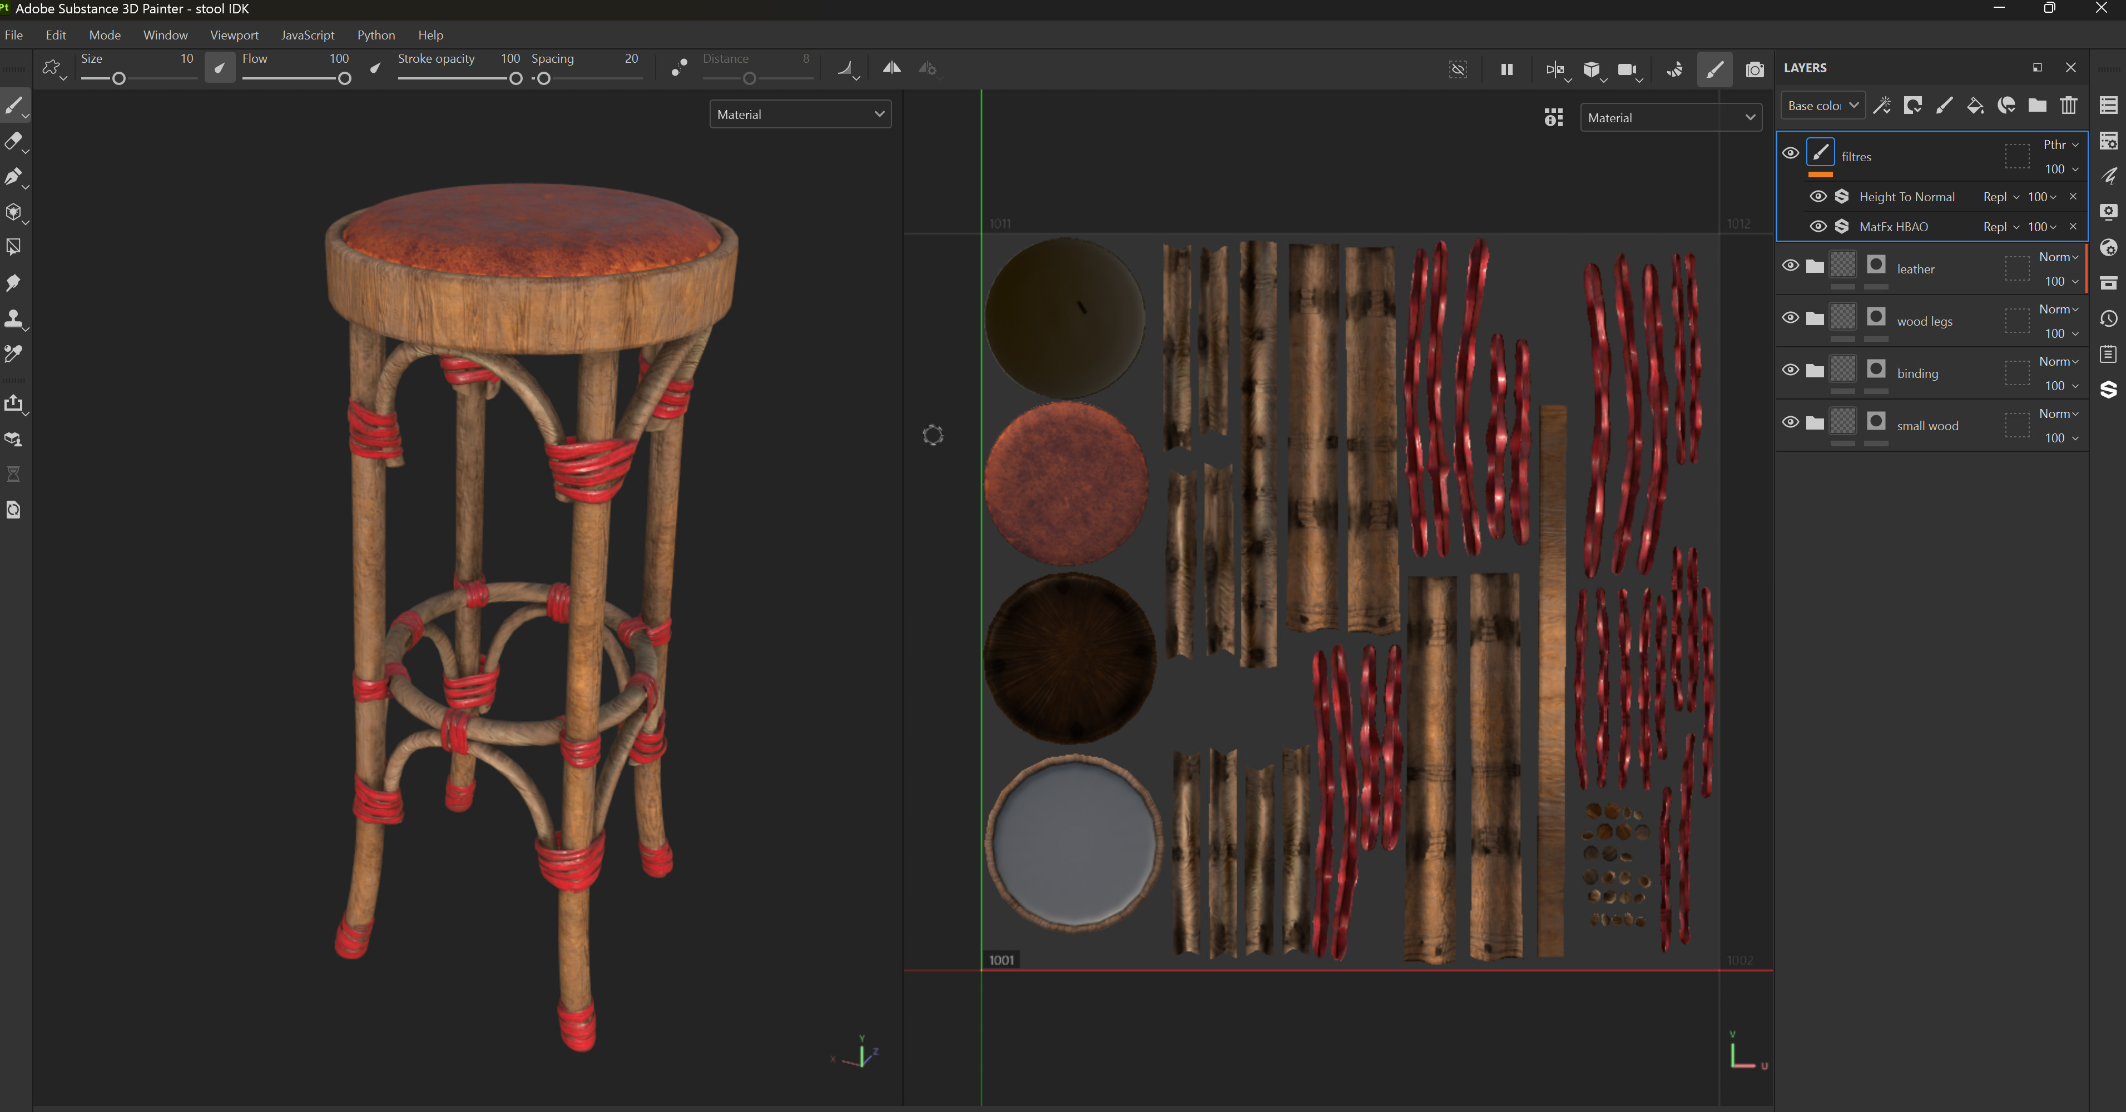Select the Smudge tool

point(14,283)
